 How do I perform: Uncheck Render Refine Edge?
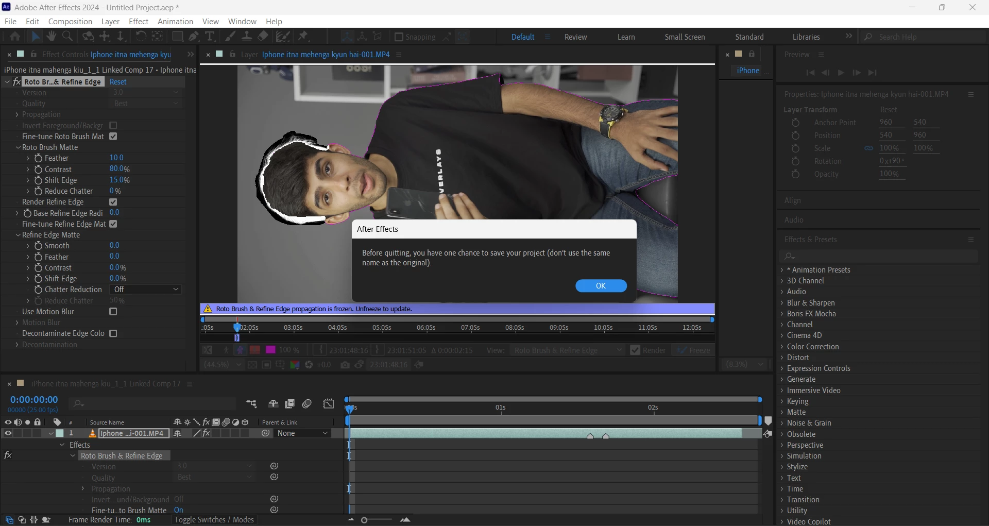113,202
